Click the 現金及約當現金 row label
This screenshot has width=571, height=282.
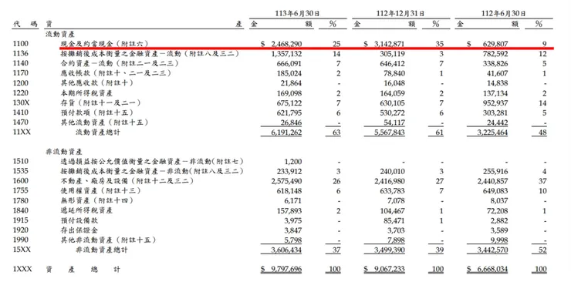104,44
